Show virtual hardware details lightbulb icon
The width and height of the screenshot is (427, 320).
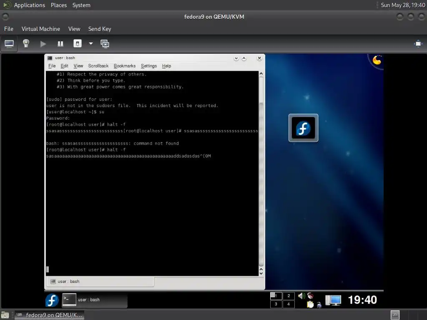[x=26, y=43]
